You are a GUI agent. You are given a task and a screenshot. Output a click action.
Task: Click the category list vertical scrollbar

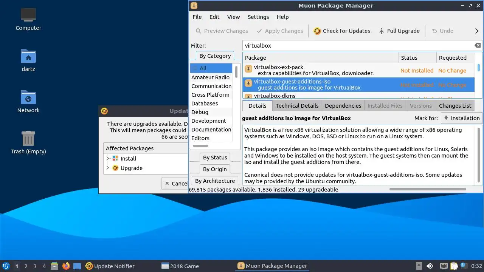tap(236, 72)
